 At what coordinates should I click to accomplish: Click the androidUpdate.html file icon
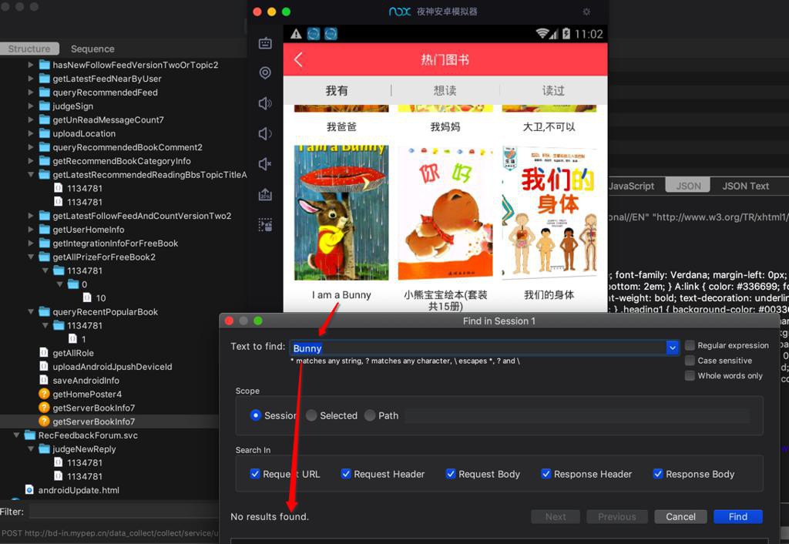coord(30,489)
